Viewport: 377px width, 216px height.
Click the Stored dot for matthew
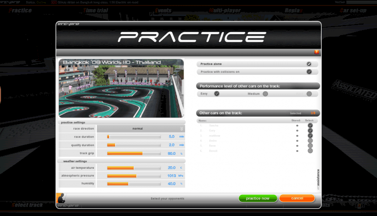click(x=297, y=136)
